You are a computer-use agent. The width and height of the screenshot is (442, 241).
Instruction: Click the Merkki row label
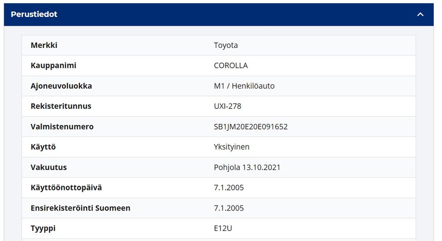click(x=44, y=45)
